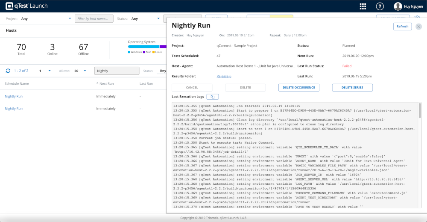Click the help question mark icon
Screen dimensions: 427x222
coord(380,6)
